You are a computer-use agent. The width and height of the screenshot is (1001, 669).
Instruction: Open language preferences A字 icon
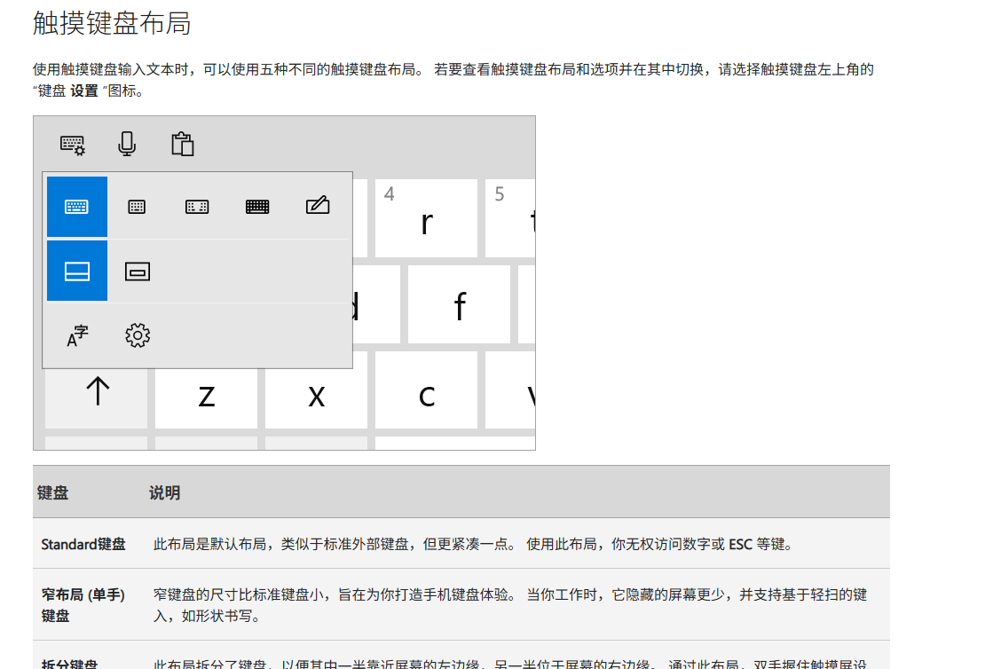77,335
